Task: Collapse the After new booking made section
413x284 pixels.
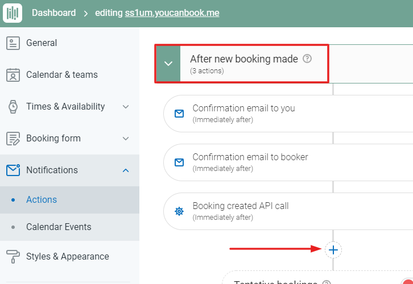Action: coord(168,64)
